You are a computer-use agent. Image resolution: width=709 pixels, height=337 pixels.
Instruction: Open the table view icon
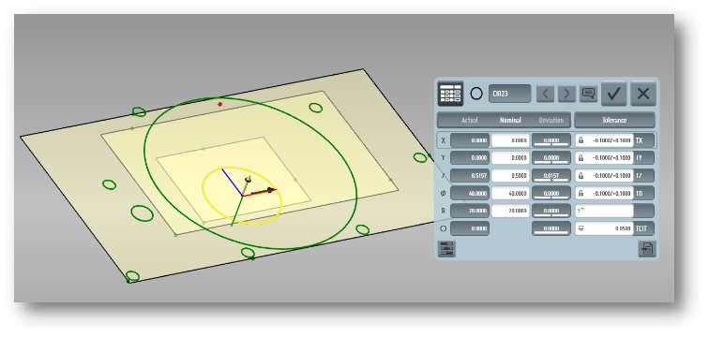450,94
